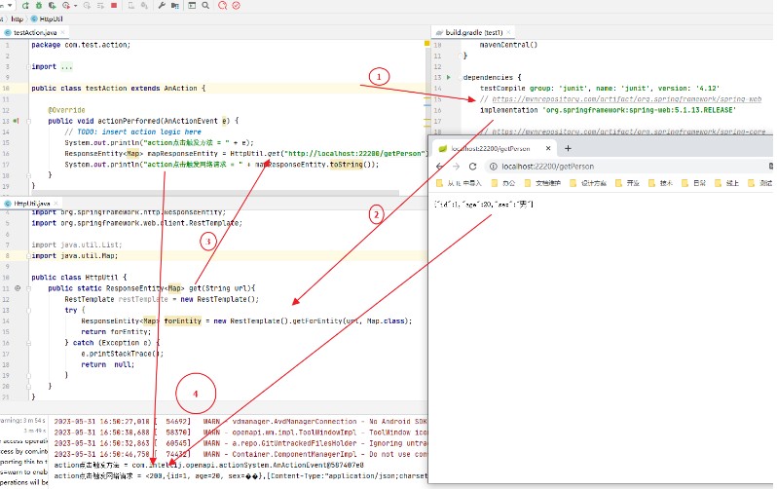Click the Run with Coverage icon
This screenshot has width=777, height=489.
click(x=52, y=6)
